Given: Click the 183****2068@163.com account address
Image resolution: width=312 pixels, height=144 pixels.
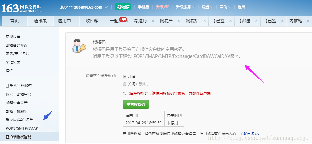Looking at the screenshot, I should click(x=81, y=7).
